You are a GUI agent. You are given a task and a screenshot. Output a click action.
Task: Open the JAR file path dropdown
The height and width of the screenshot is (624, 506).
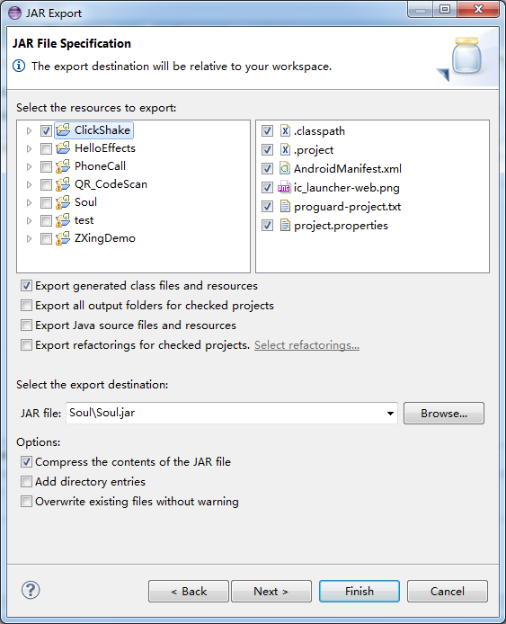coord(390,414)
